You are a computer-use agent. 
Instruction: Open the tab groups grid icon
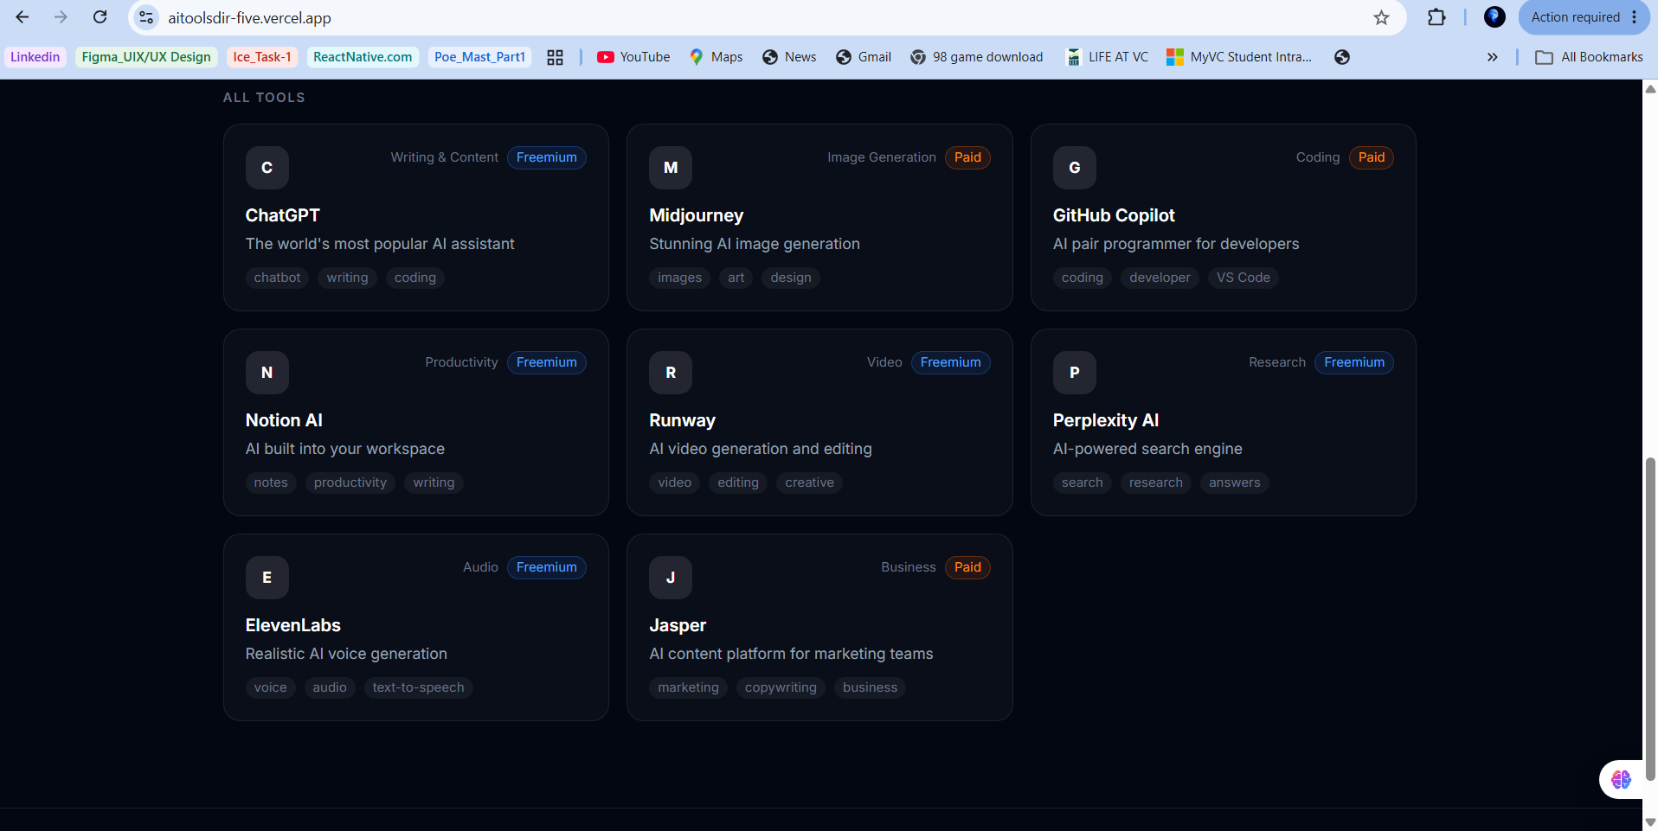(x=555, y=57)
